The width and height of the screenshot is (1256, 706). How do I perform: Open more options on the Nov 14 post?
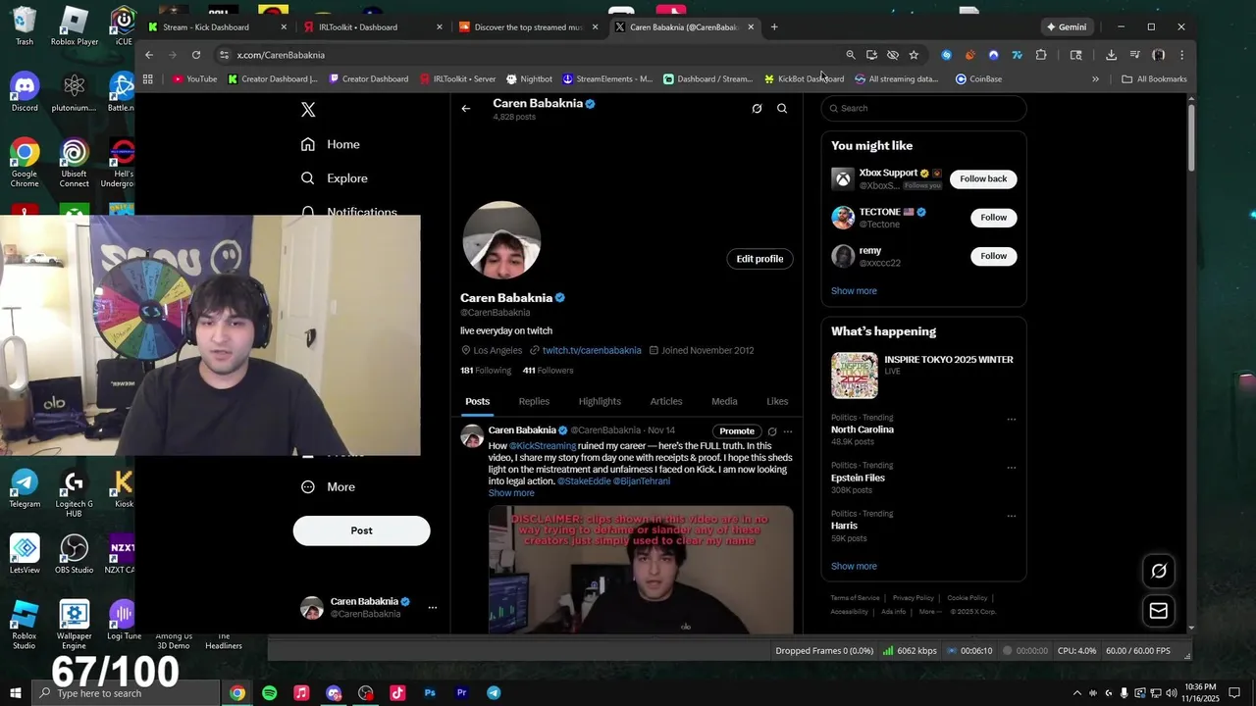(787, 431)
